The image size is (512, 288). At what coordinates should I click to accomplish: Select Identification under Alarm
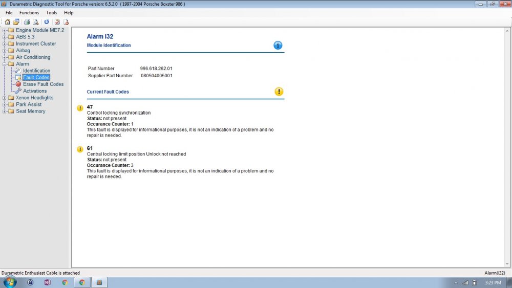tap(36, 71)
